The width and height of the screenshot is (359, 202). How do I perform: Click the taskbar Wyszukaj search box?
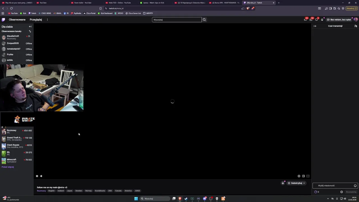click(155, 199)
